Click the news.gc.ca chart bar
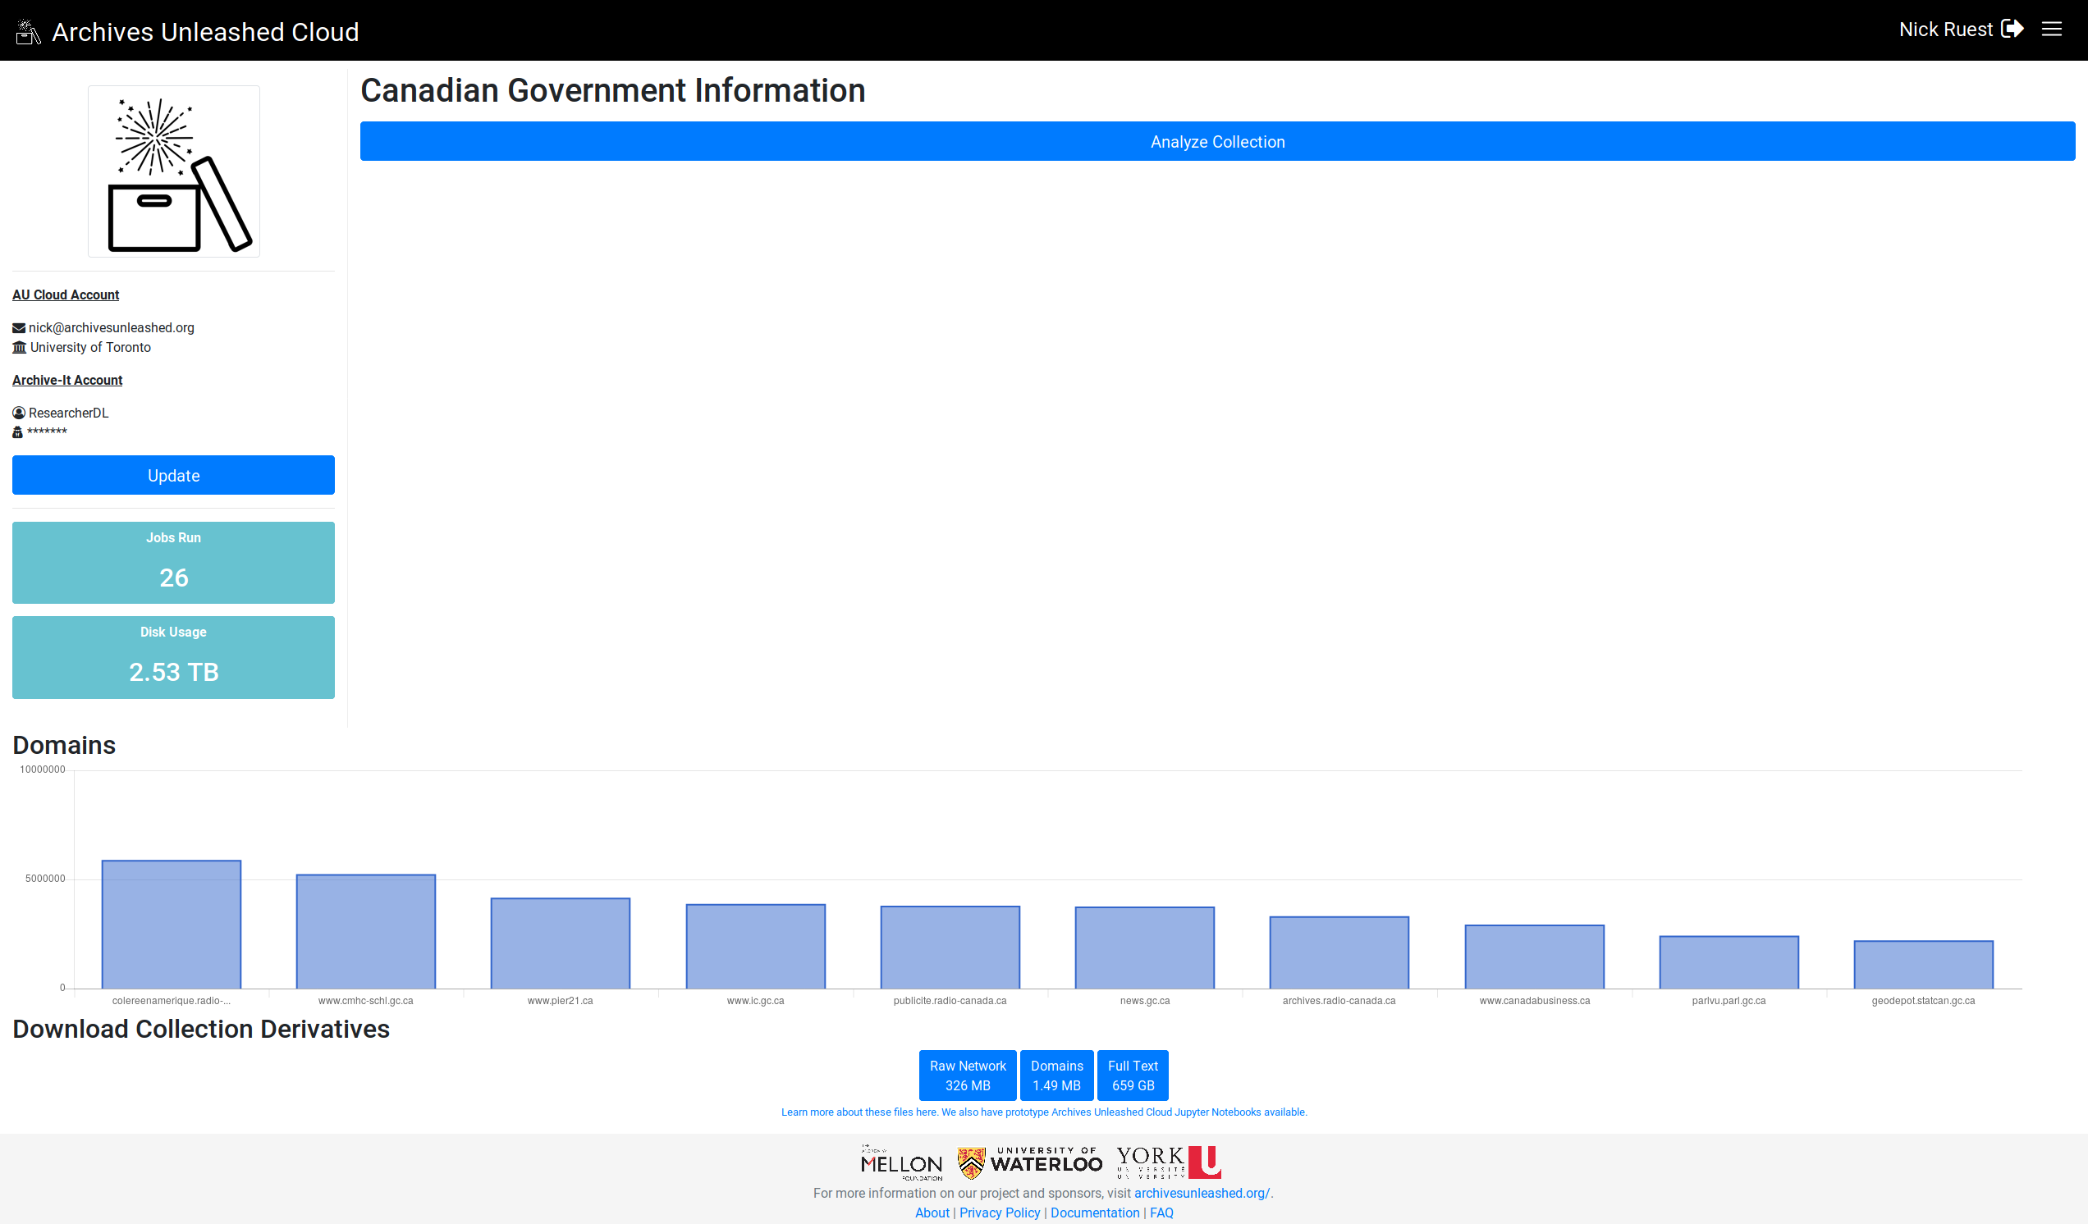The height and width of the screenshot is (1224, 2088). (x=1145, y=949)
